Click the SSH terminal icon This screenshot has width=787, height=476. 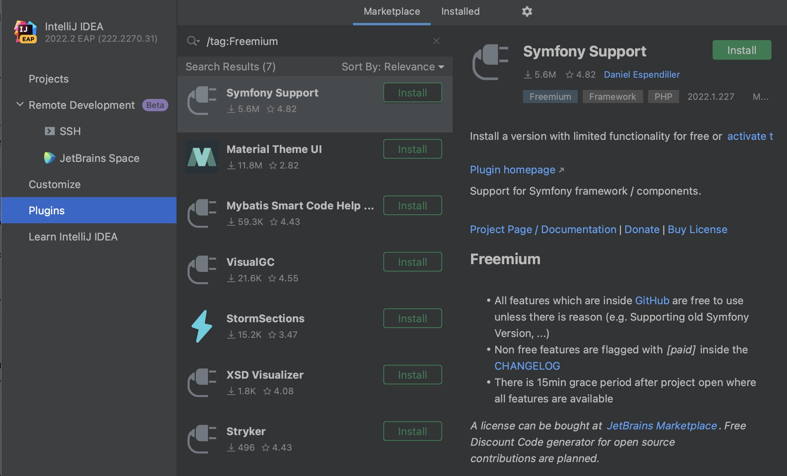tap(49, 131)
